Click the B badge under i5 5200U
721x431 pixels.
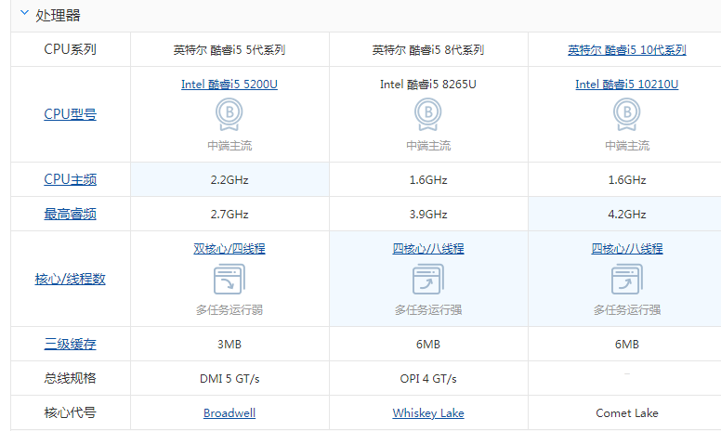click(229, 115)
